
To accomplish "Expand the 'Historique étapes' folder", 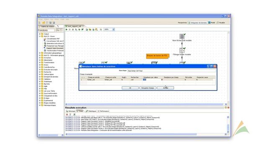I will tap(40, 105).
